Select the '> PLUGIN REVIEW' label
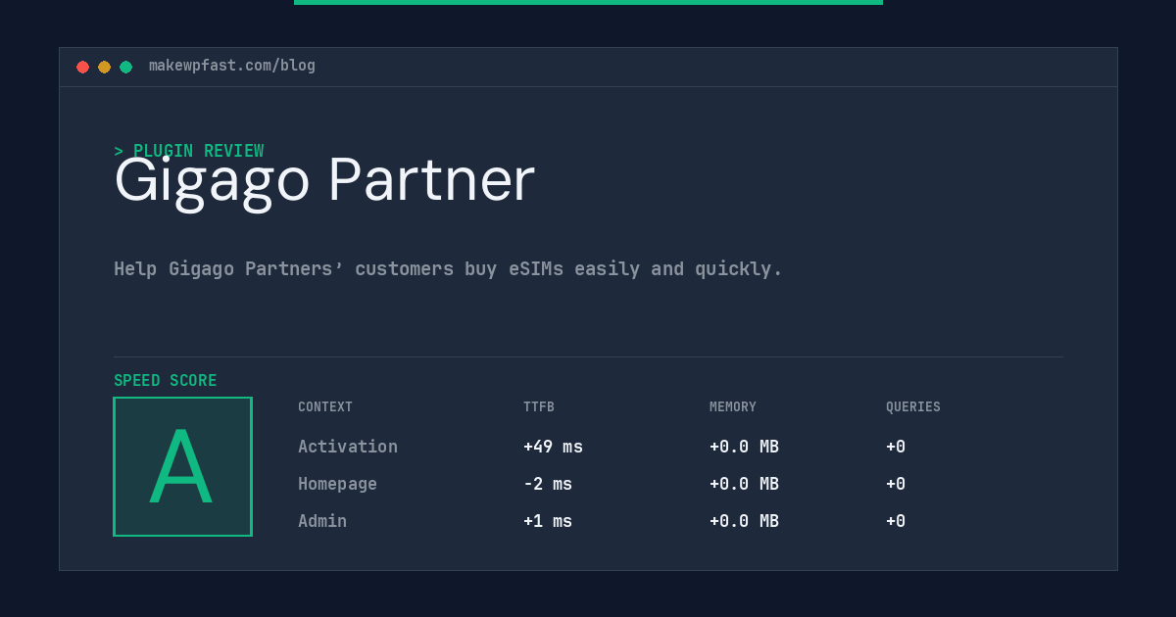The width and height of the screenshot is (1176, 617). [x=188, y=151]
